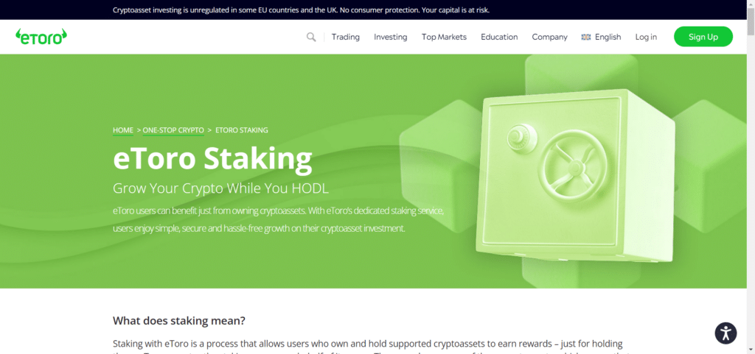Click the ETORO STAKING breadcrumb text
Screen dimensions: 755x354
[242, 130]
